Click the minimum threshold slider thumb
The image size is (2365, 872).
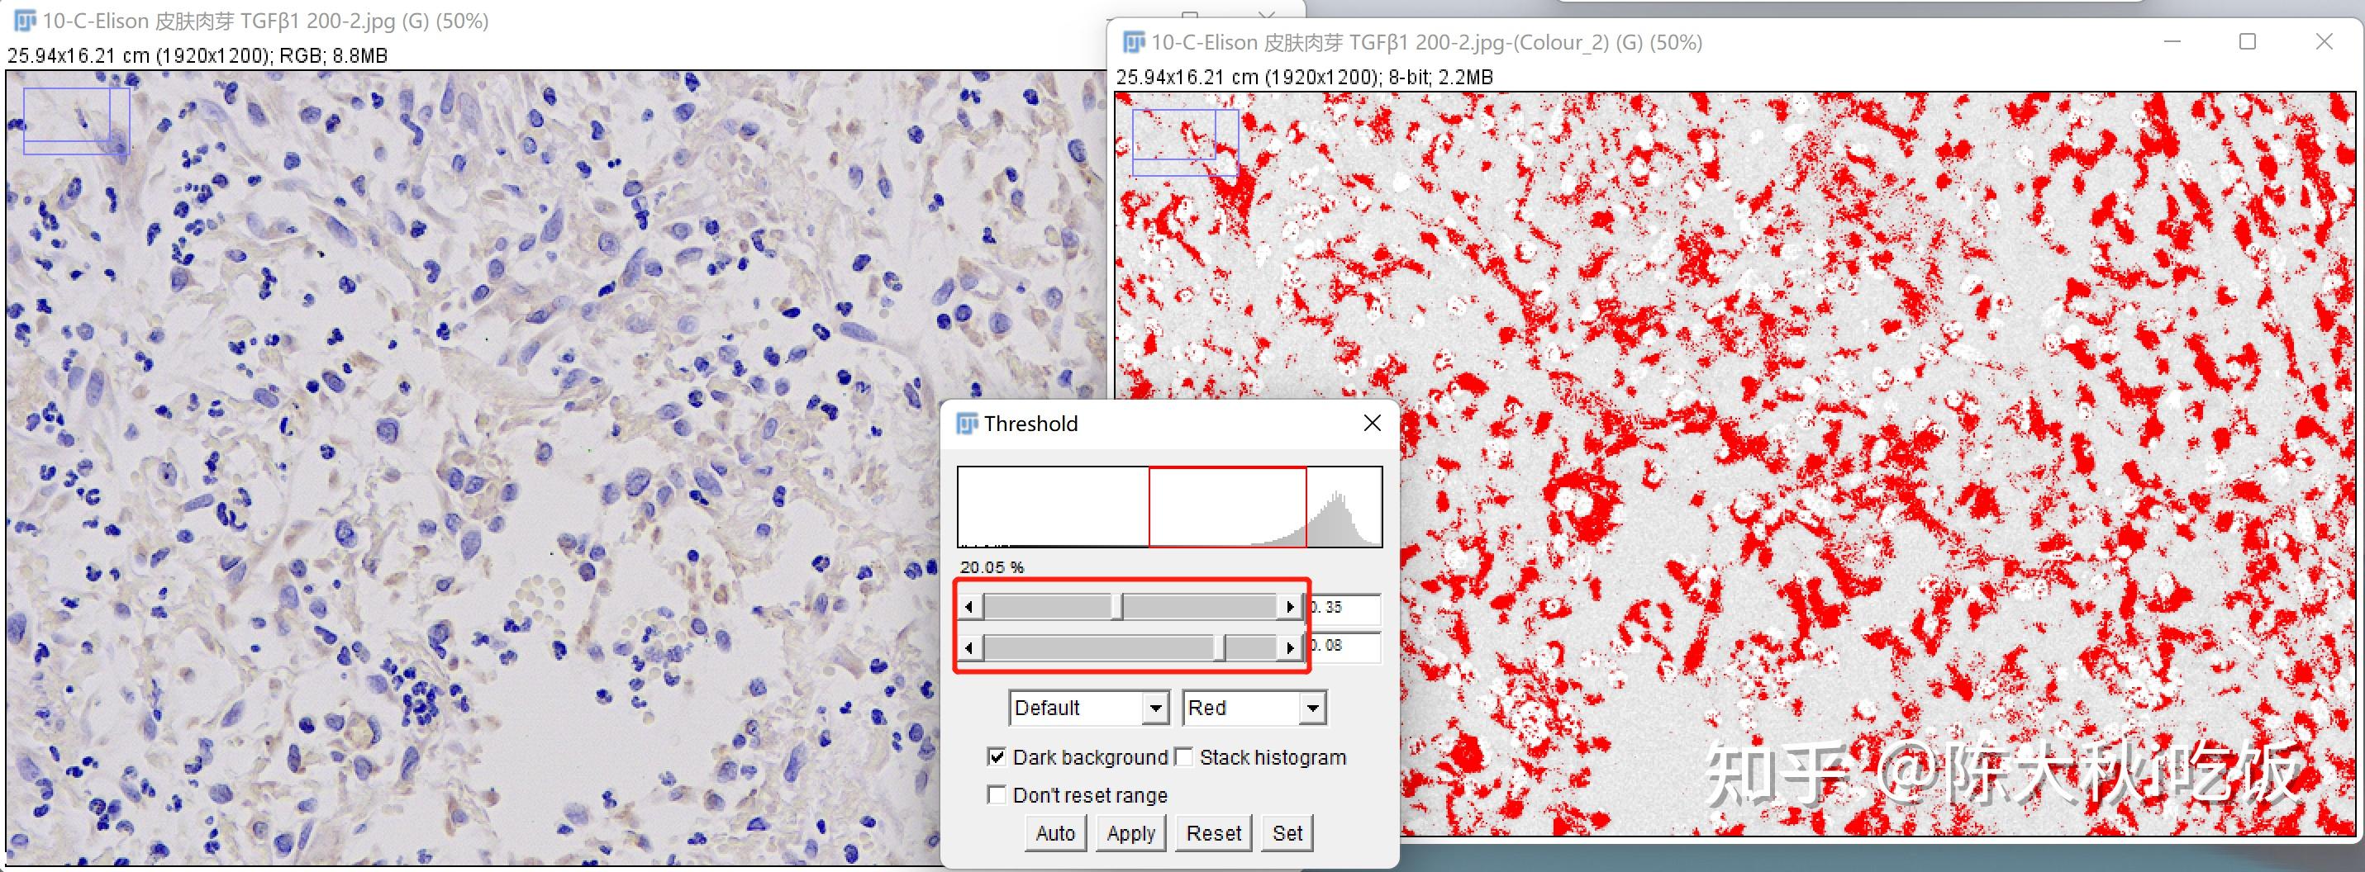click(x=1117, y=607)
